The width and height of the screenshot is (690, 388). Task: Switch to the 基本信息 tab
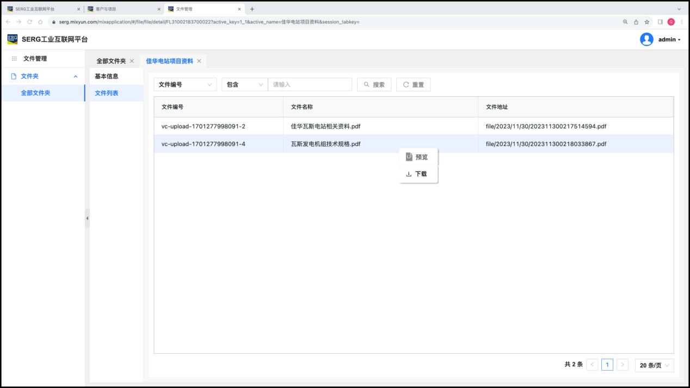107,76
